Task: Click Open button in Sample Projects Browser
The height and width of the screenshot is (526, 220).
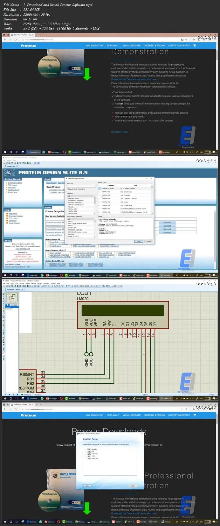Action: (139, 241)
